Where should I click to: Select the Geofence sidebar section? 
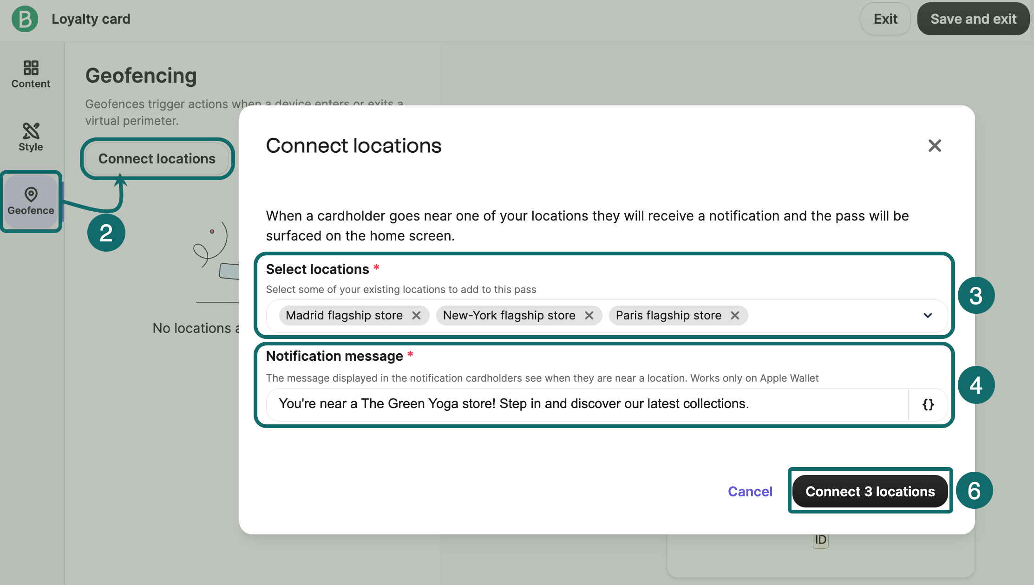coord(31,201)
